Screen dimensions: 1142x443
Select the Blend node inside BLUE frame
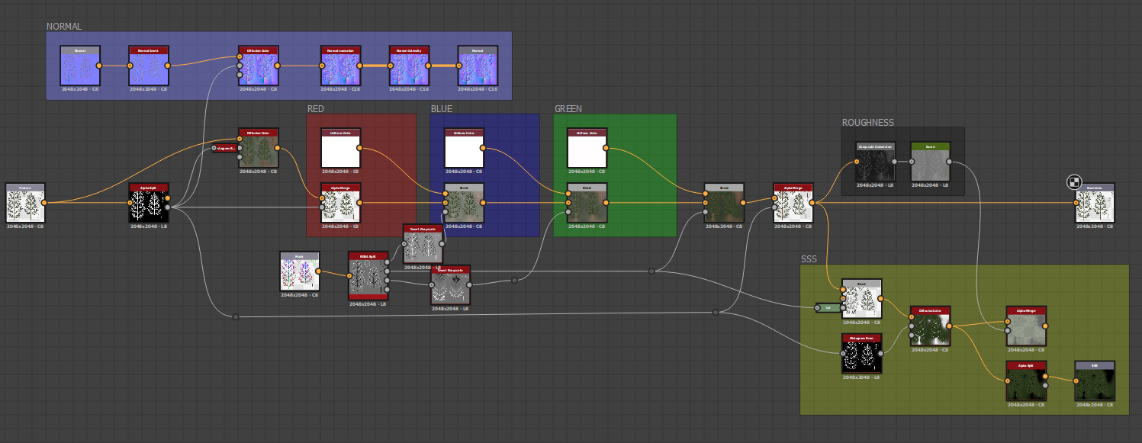464,204
